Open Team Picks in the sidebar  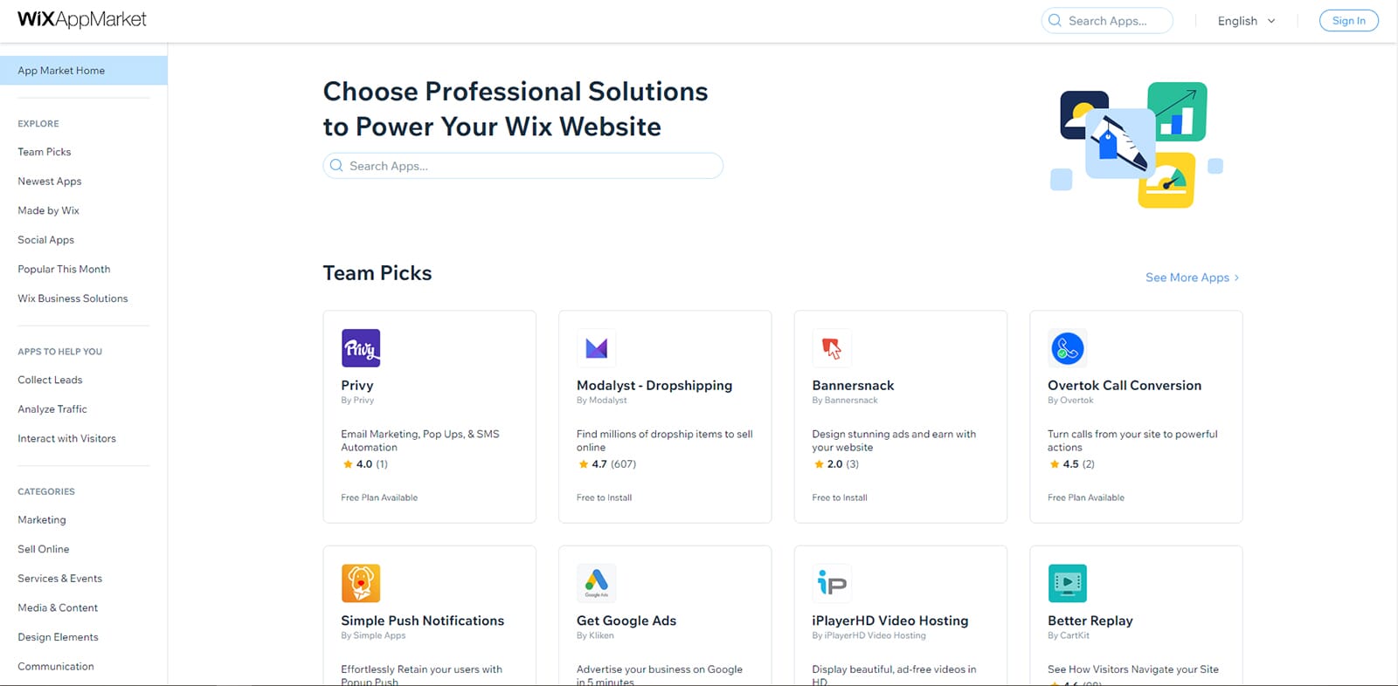click(x=45, y=152)
